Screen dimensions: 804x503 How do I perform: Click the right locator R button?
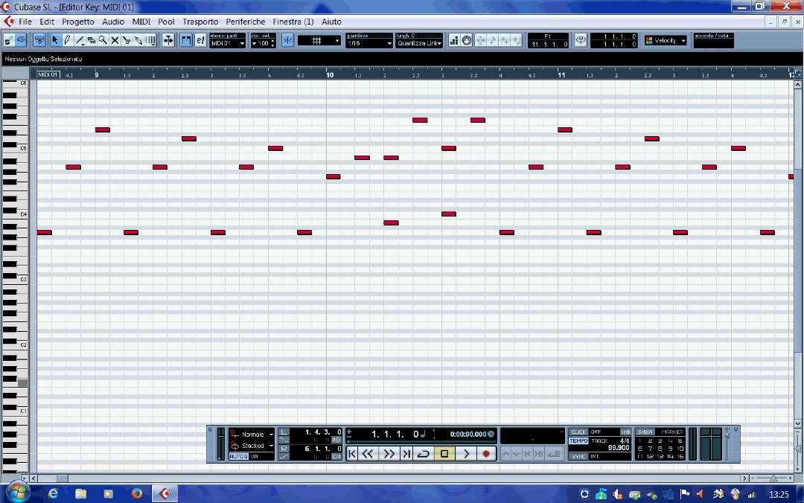pos(284,449)
